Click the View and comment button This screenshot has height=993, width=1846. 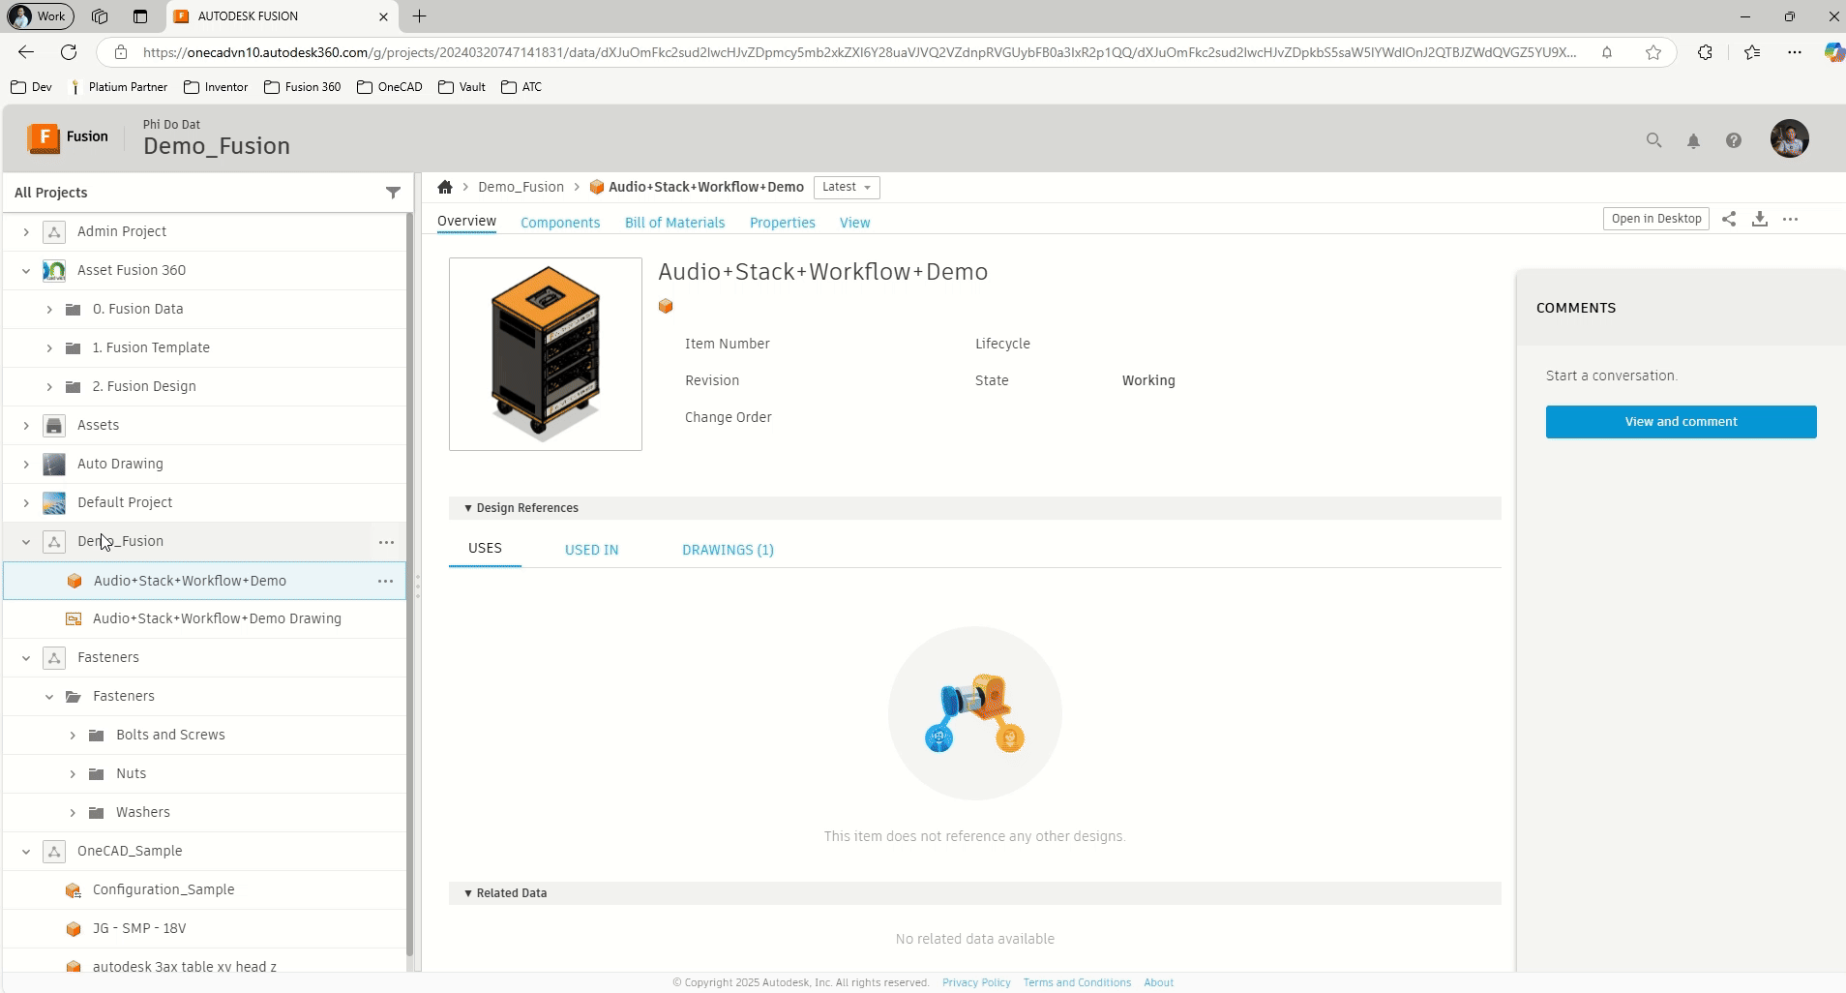click(x=1681, y=422)
